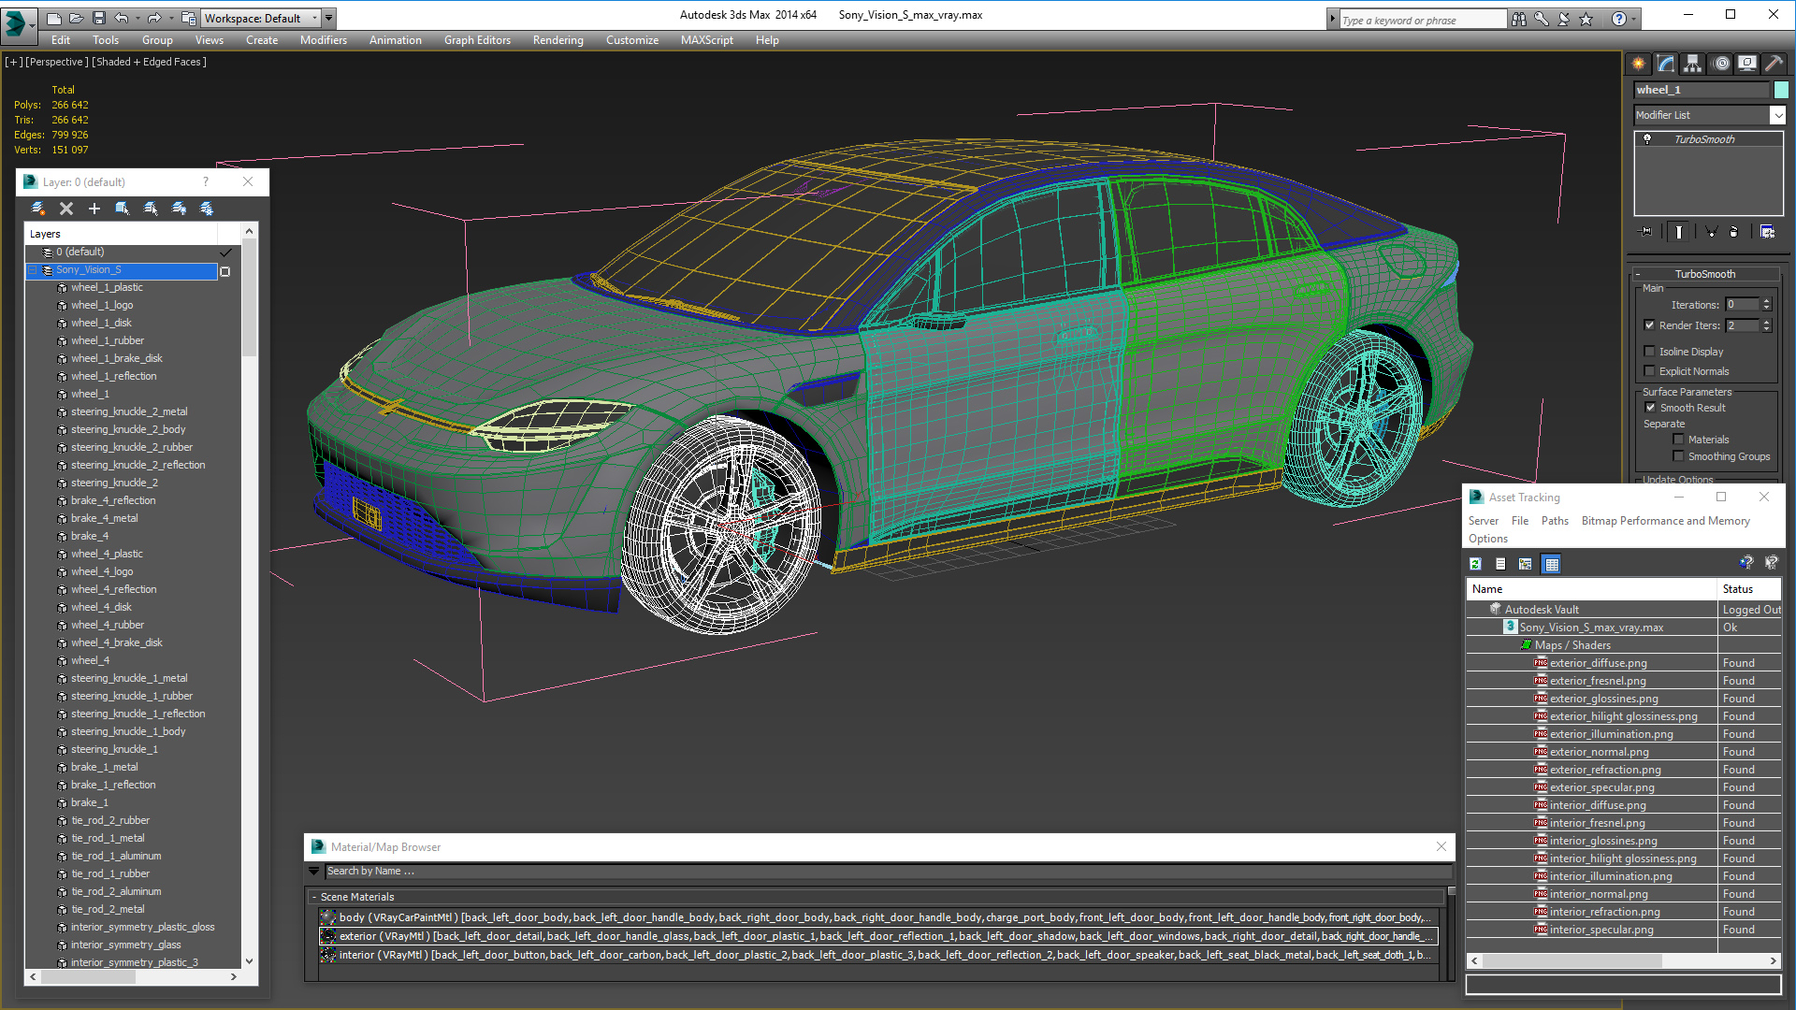
Task: Open the Material/Map Browser options arrow
Action: click(x=313, y=871)
